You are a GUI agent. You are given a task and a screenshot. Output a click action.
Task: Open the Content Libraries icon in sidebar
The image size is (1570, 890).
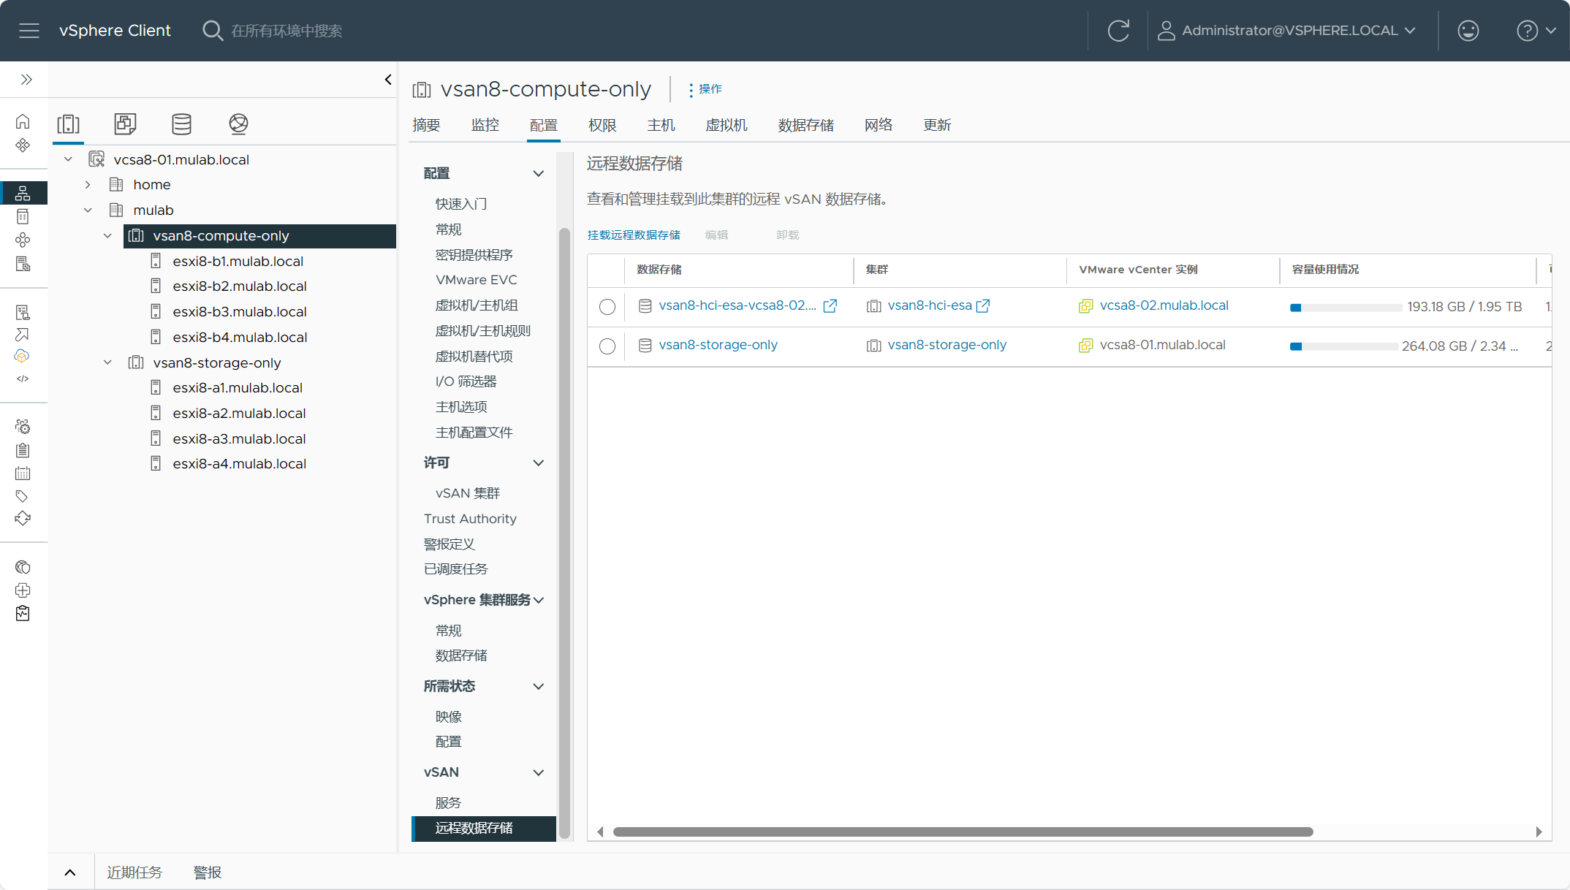pos(23,216)
